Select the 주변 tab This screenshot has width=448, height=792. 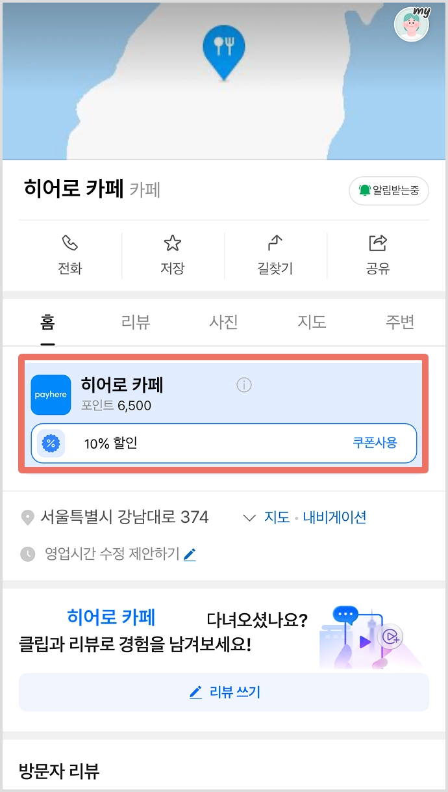tap(400, 322)
